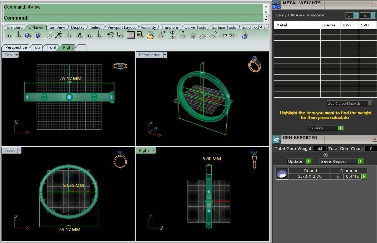The width and height of the screenshot is (377, 243).
Task: Click the round diamond gem thumbnail
Action: tap(282, 174)
